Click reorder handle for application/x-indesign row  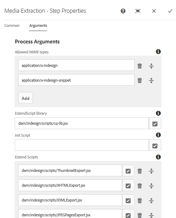click(x=151, y=66)
